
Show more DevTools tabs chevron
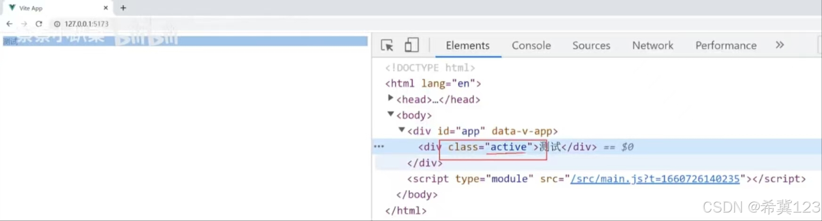pyautogui.click(x=780, y=45)
